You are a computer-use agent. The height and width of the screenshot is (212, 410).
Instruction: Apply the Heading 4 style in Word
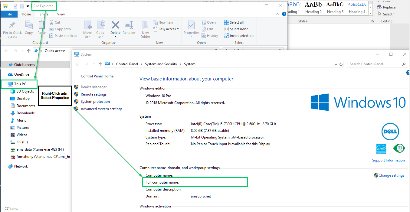point(357,8)
